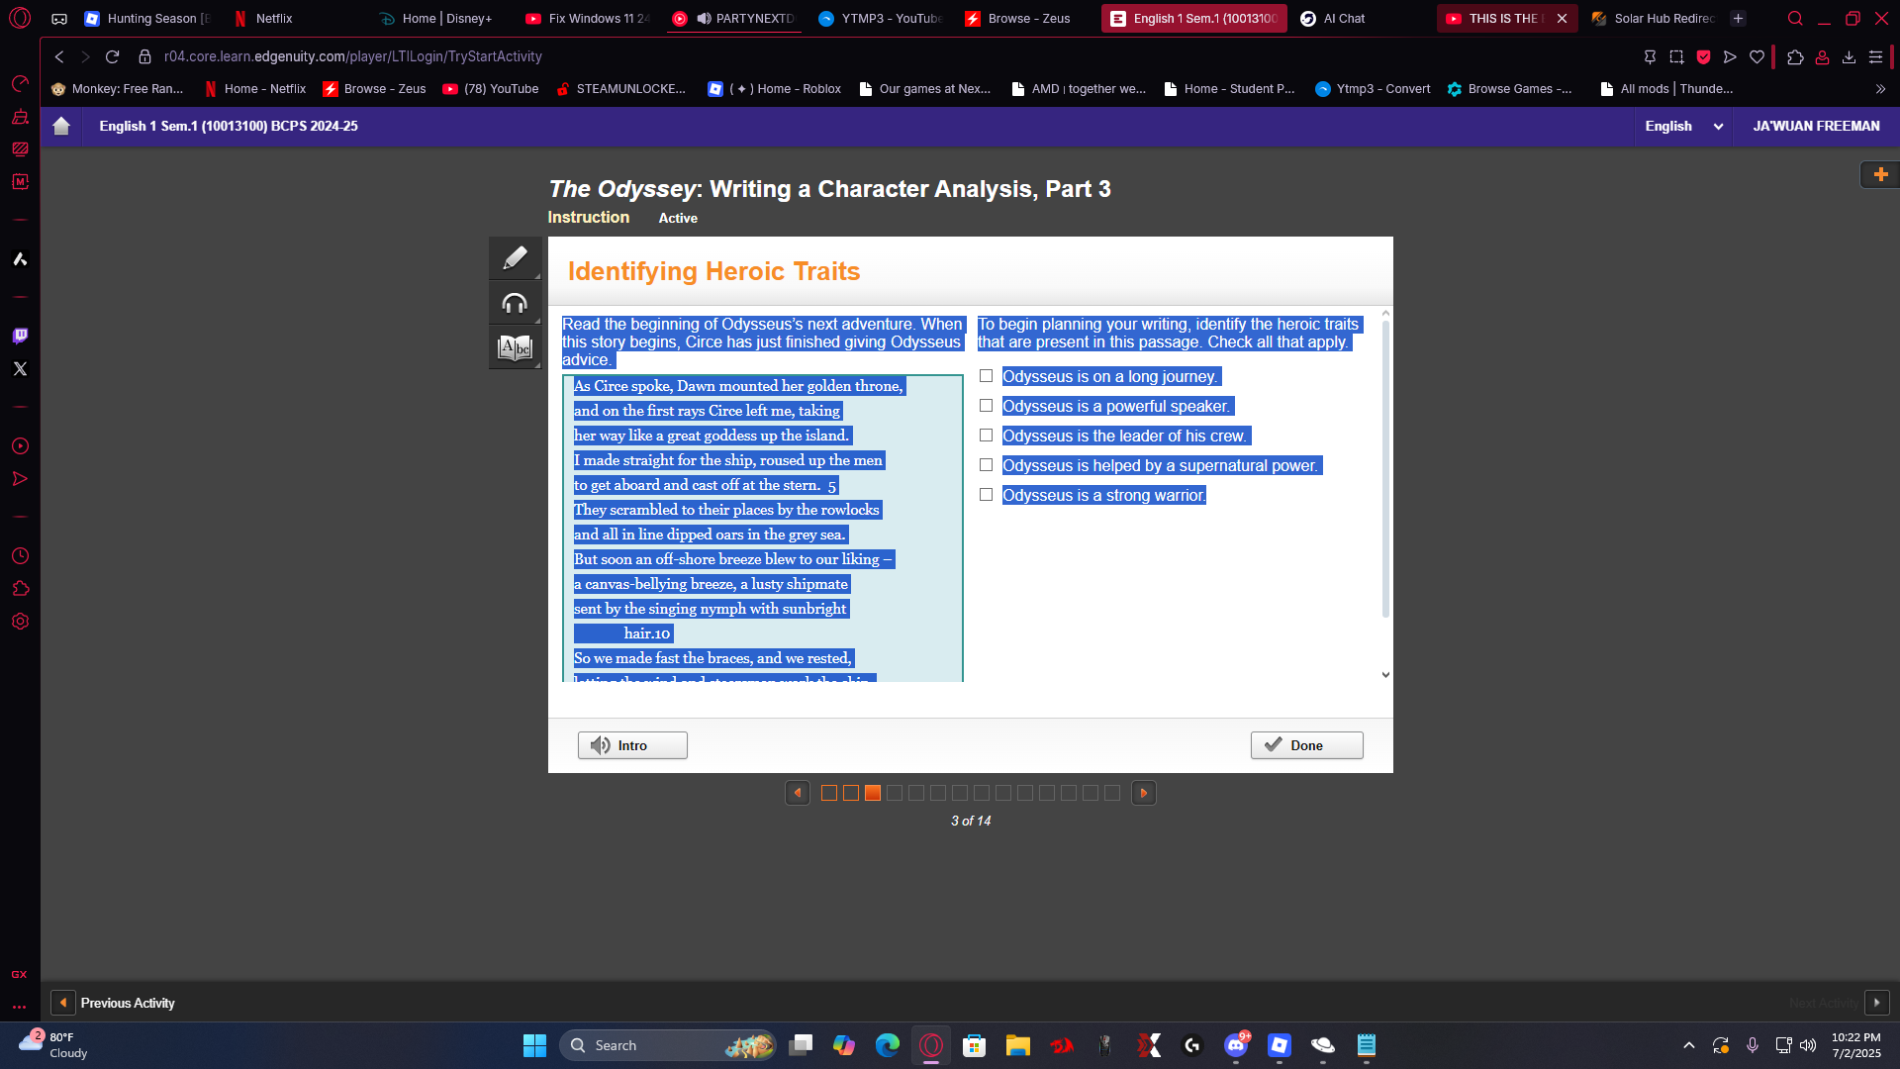
Task: Open the tab search magnifier icon
Action: (x=1795, y=18)
